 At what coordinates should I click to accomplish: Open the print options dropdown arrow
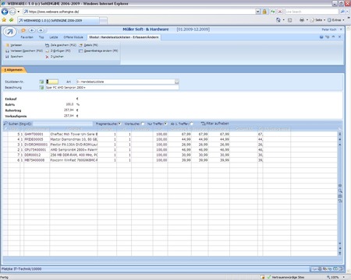(x=307, y=20)
